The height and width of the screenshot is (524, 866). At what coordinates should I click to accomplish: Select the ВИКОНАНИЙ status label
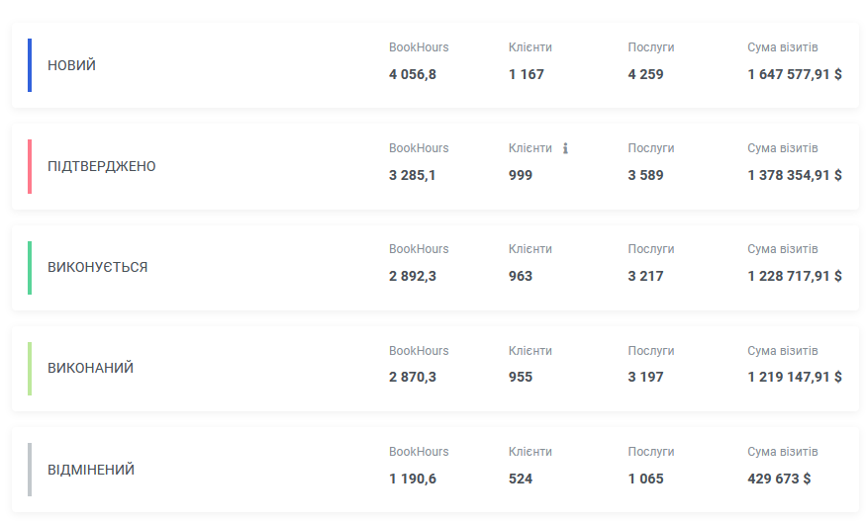pyautogui.click(x=91, y=368)
